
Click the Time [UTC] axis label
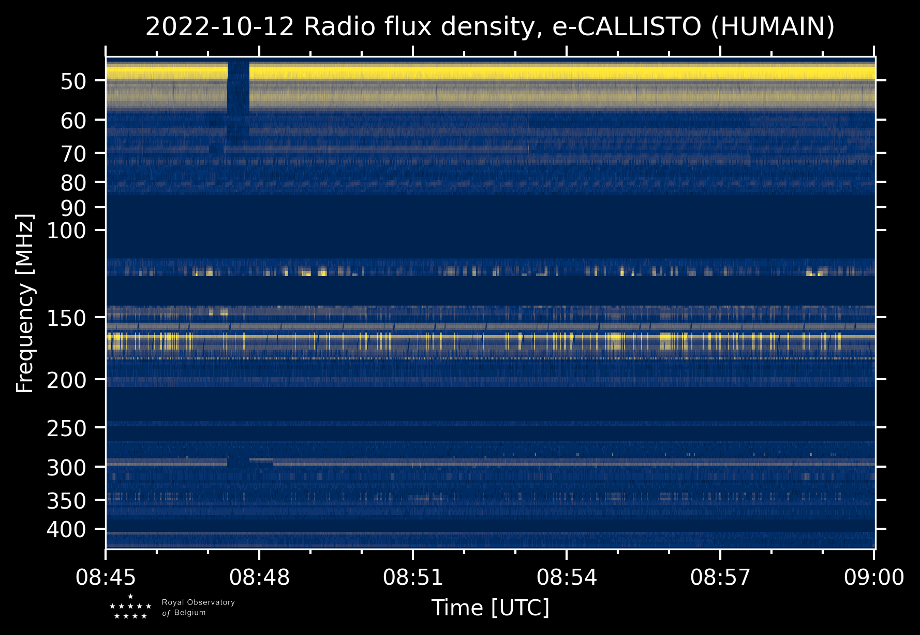point(490,608)
